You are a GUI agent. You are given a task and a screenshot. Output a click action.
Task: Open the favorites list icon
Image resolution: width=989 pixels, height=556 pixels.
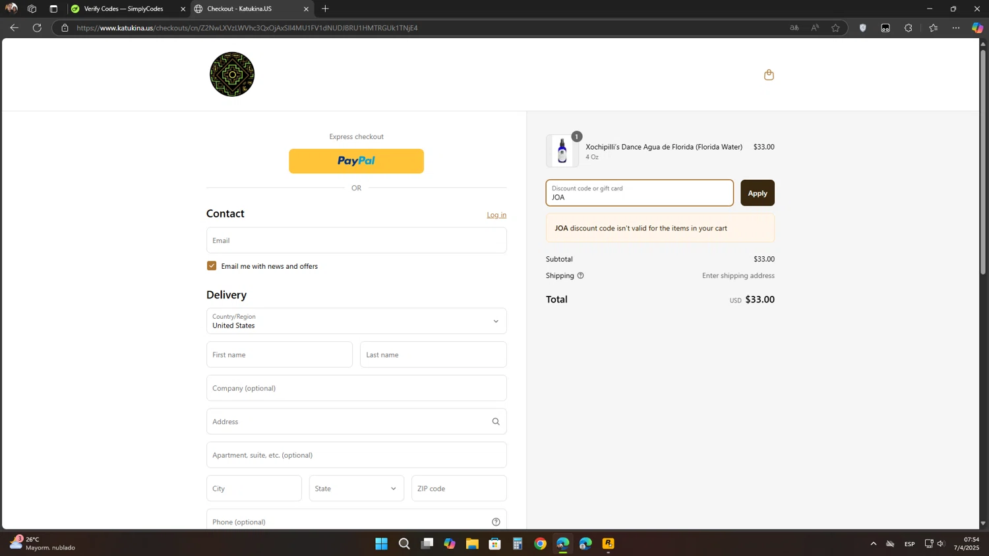(933, 28)
